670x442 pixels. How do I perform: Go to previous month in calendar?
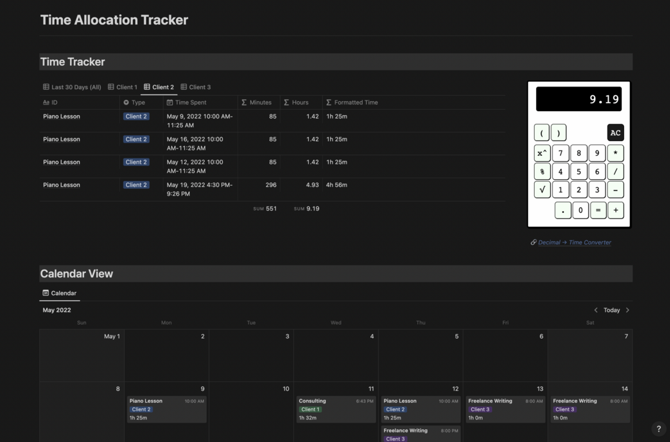(595, 310)
